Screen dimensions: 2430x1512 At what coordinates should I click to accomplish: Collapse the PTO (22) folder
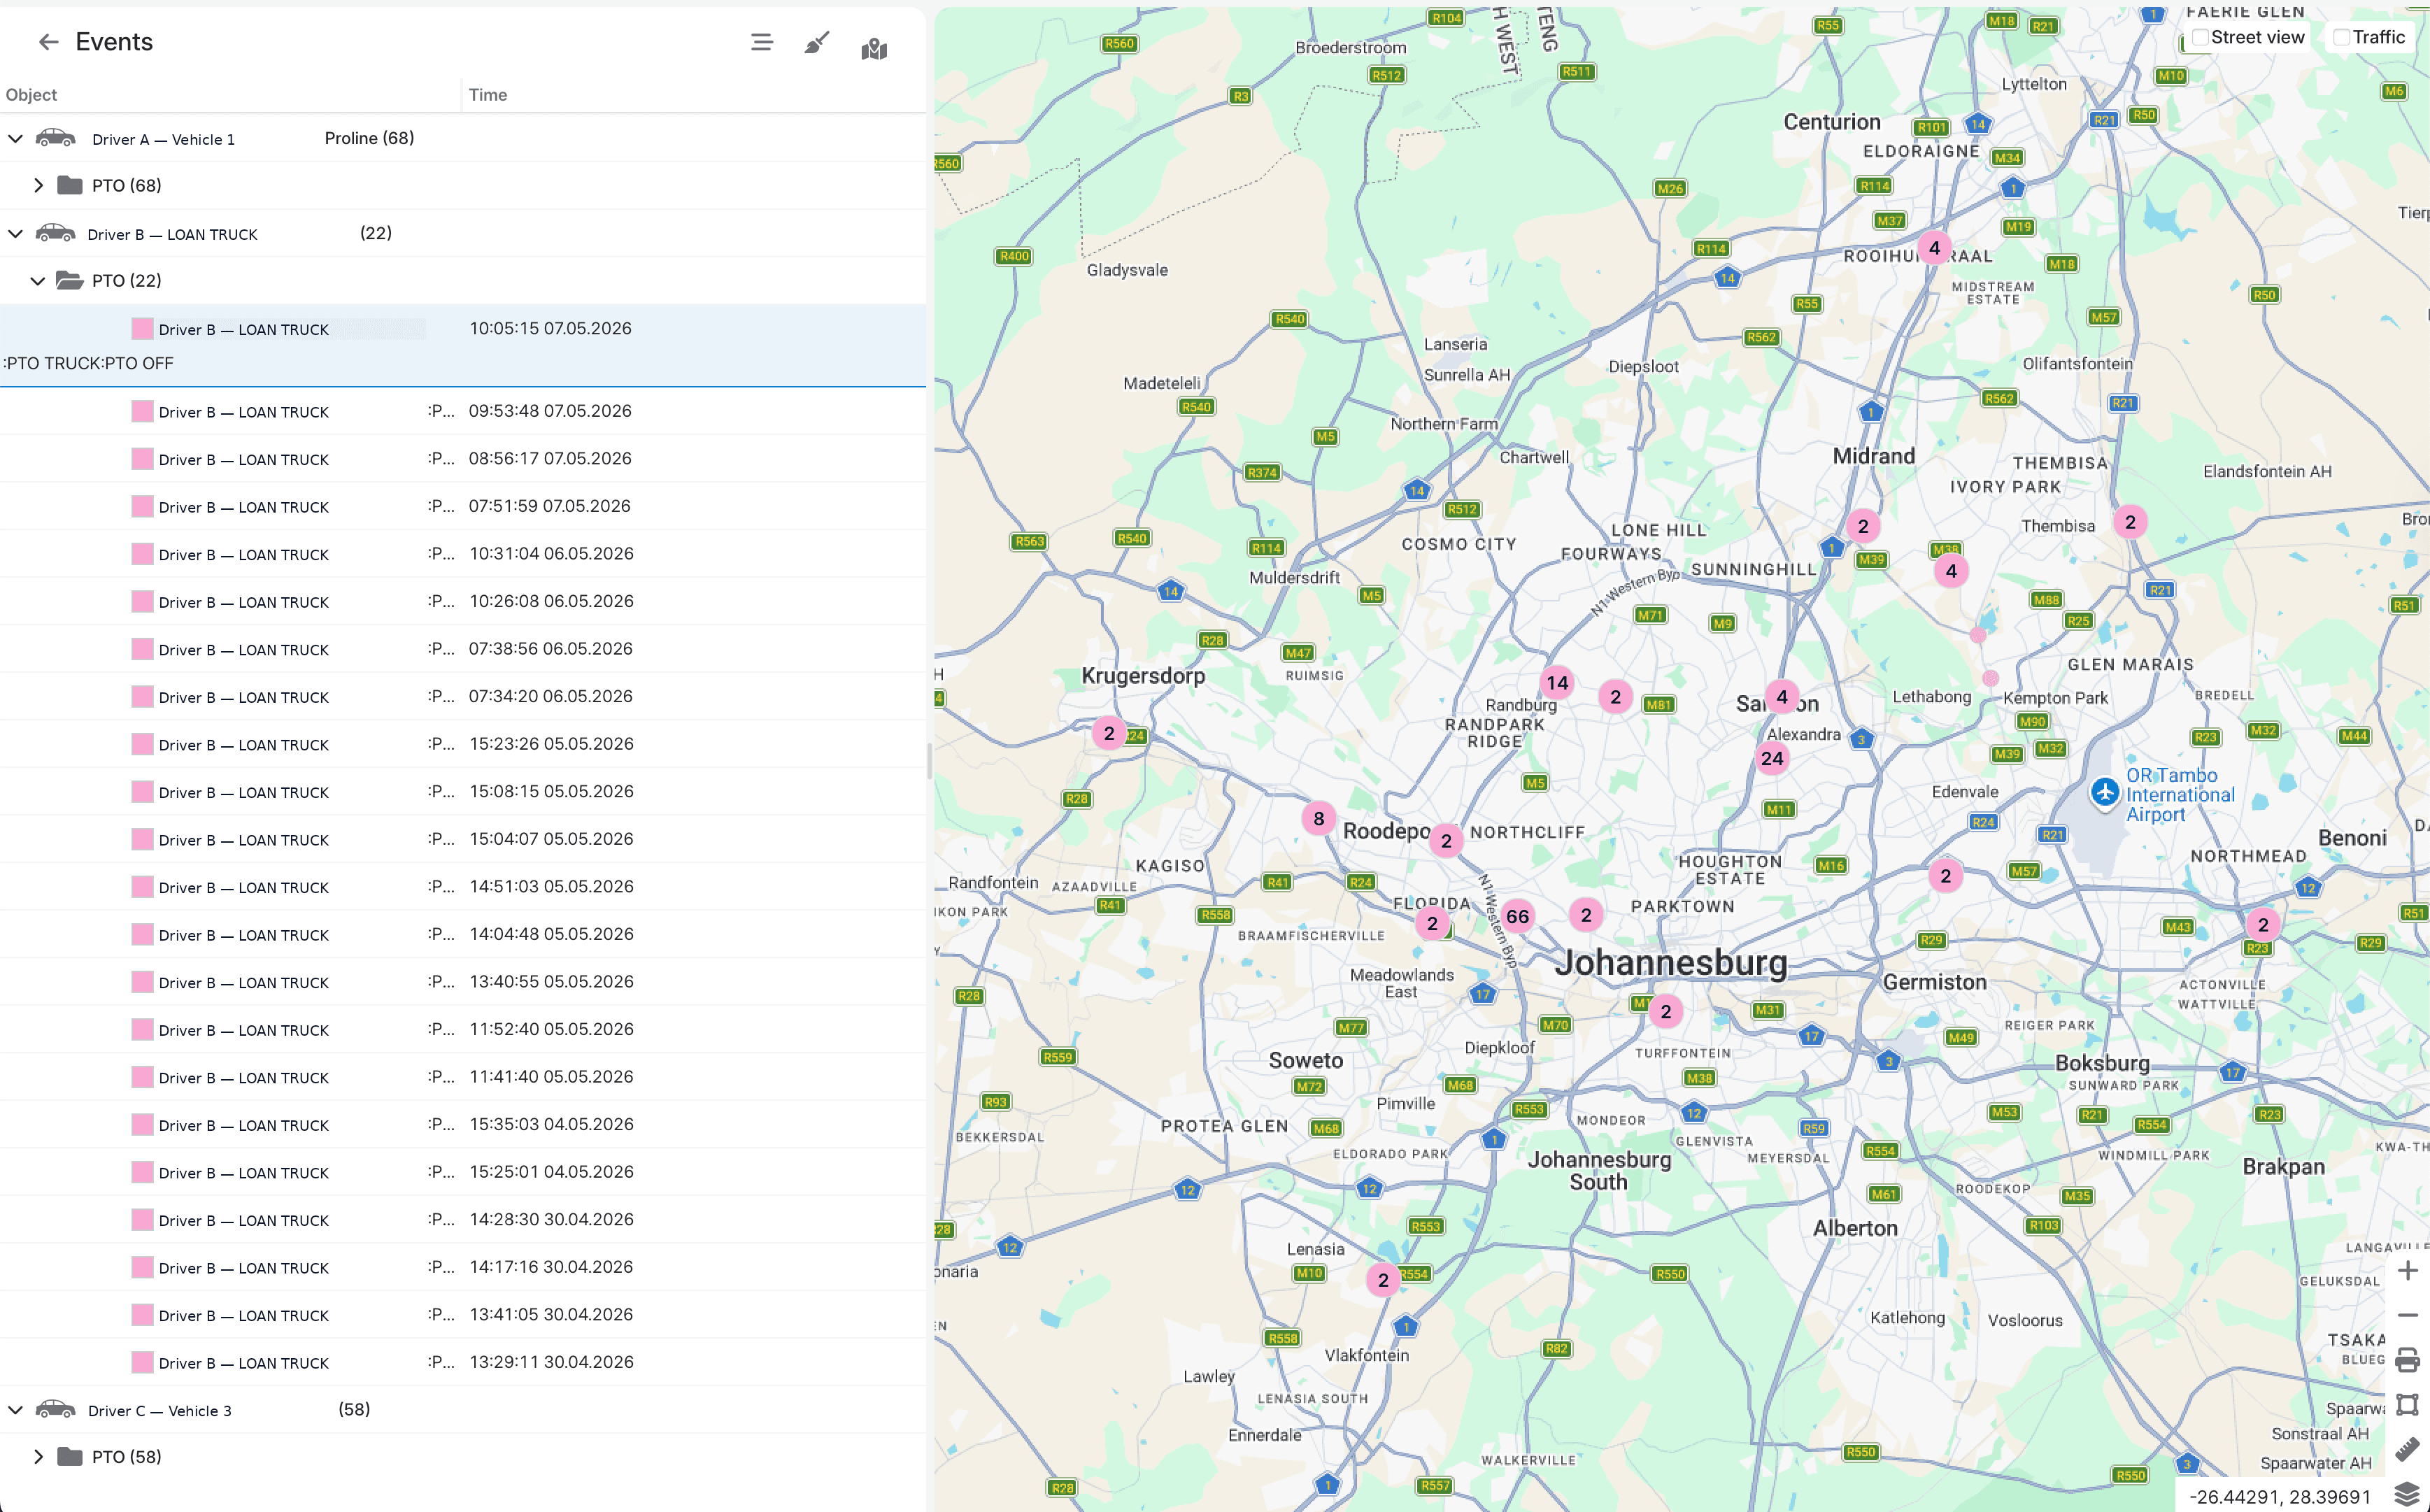(x=38, y=281)
